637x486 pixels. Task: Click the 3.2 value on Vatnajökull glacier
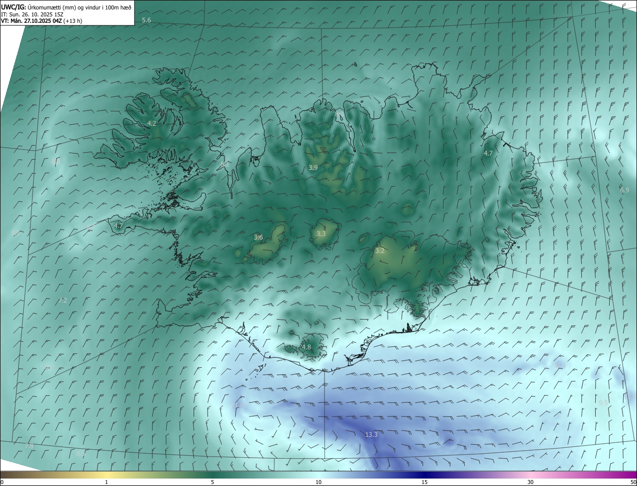pyautogui.click(x=380, y=251)
